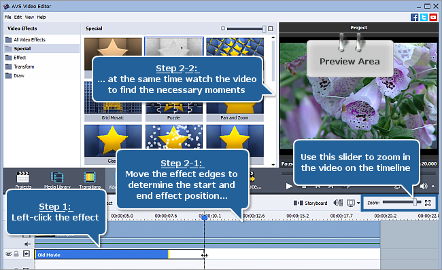
Task: Click the small thumbnails size icon
Action: (x=223, y=28)
